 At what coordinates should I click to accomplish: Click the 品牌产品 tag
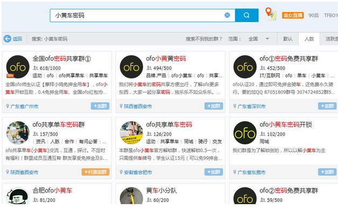(156, 75)
